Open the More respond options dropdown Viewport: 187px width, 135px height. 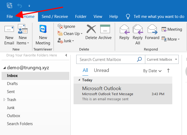pos(171,39)
